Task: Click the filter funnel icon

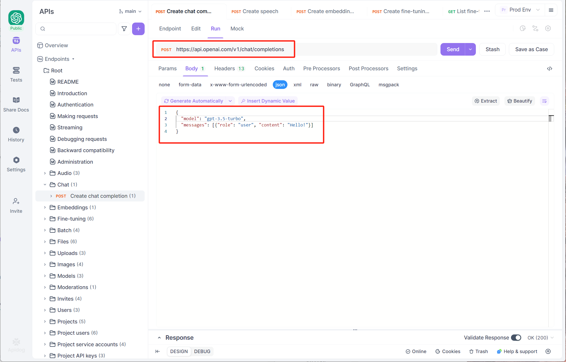Action: click(x=124, y=29)
